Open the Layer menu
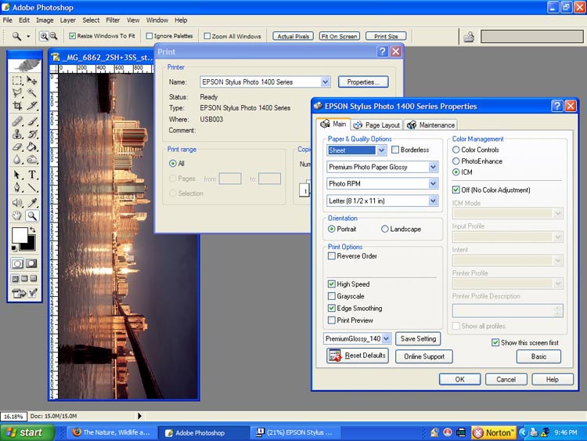The image size is (587, 441). 68,20
